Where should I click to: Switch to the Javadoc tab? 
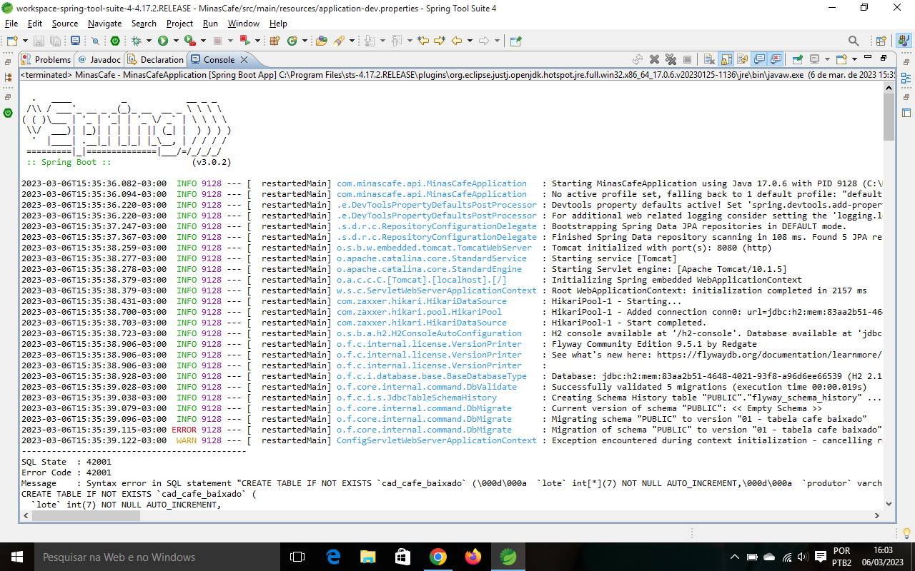pyautogui.click(x=99, y=60)
